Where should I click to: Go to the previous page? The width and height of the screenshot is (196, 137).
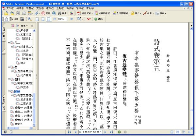(x=75, y=132)
